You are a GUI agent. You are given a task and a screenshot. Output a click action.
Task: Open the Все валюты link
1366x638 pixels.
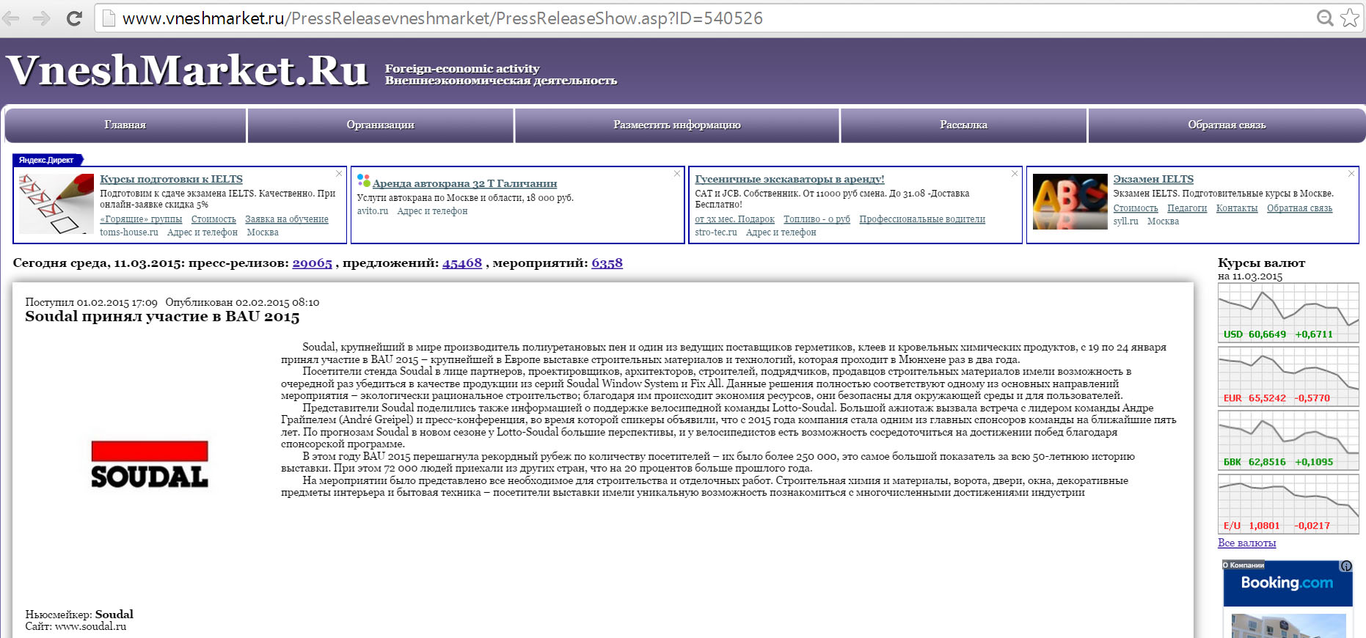click(x=1246, y=543)
